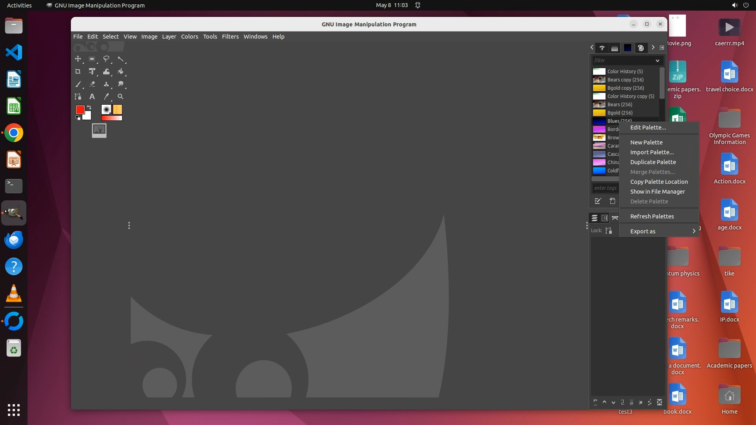
Task: Reset colors to default black and white
Action: (78, 118)
